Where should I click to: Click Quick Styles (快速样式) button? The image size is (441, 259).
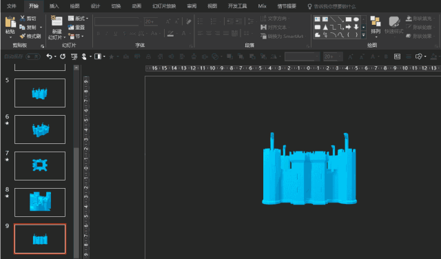point(393,25)
